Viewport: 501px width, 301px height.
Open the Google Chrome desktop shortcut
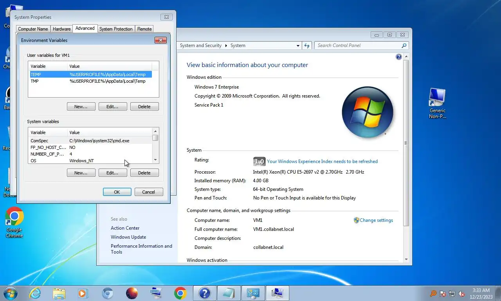(x=14, y=222)
